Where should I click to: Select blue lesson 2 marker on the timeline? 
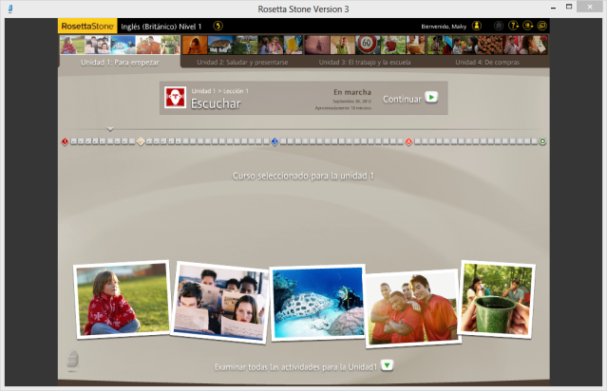275,141
